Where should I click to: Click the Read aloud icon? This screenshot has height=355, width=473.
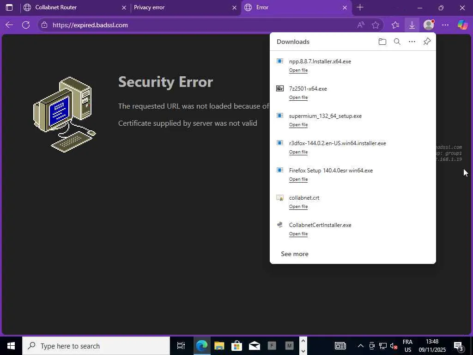(361, 25)
